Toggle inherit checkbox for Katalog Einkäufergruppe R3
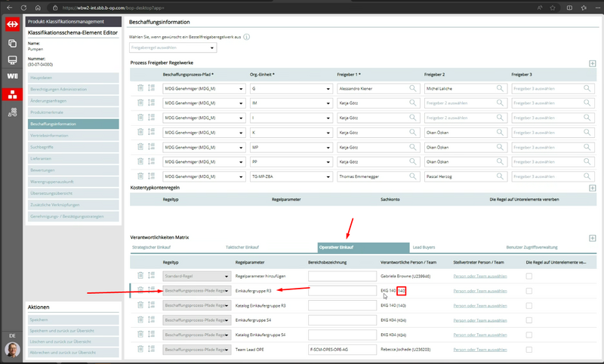Viewport: 604px width, 364px height. (x=529, y=306)
